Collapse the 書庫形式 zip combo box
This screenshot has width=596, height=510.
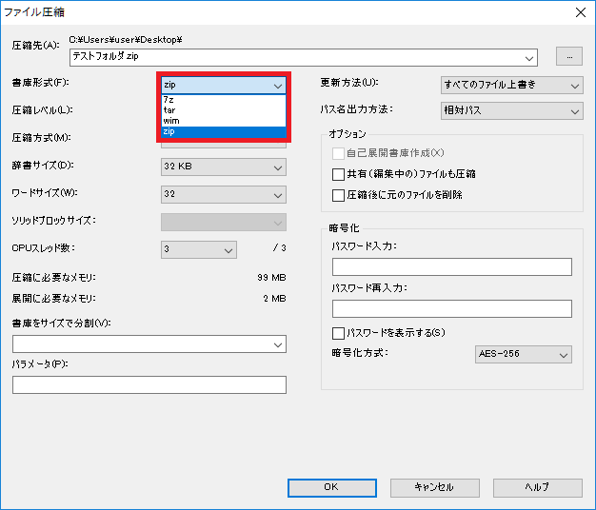pyautogui.click(x=224, y=85)
